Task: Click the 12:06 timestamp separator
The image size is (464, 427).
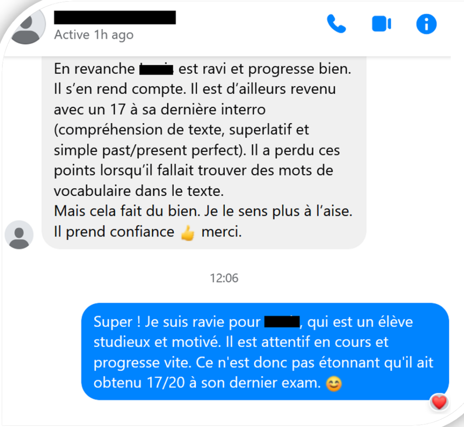Action: pyautogui.click(x=224, y=278)
